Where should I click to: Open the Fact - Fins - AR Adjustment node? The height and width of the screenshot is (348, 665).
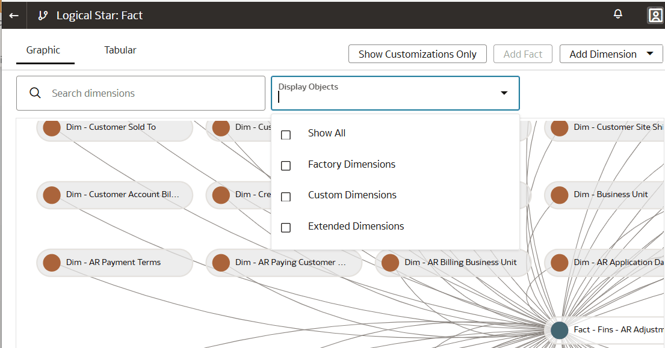558,329
